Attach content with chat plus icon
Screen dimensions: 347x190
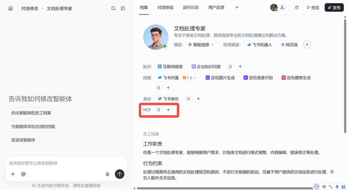tap(13, 174)
